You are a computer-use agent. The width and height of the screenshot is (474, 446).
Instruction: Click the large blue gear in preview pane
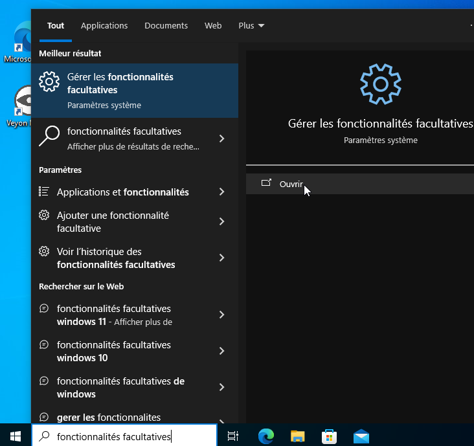point(381,84)
